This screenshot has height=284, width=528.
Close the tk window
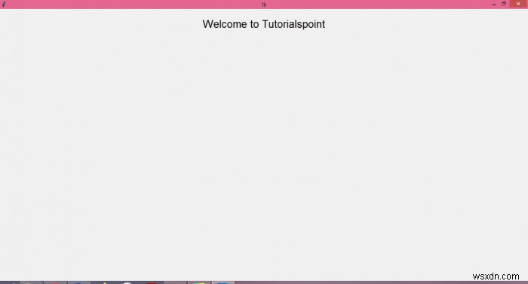[x=518, y=4]
